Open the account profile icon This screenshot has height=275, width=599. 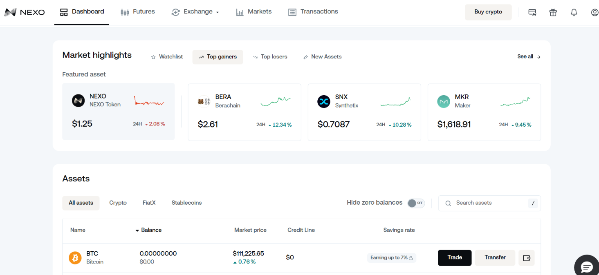[x=594, y=12]
